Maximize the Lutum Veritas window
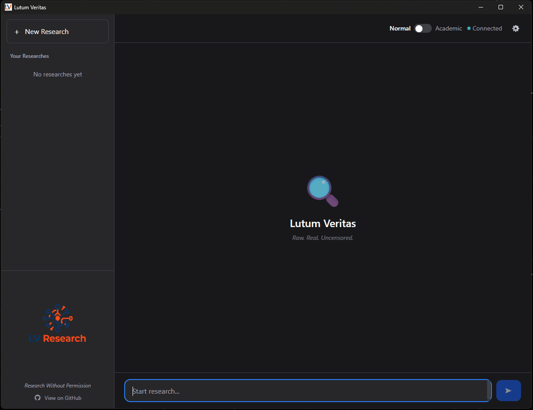 click(500, 7)
